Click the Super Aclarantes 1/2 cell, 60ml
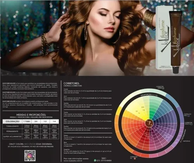Screen dimensions: 194x163 tap(45, 136)
